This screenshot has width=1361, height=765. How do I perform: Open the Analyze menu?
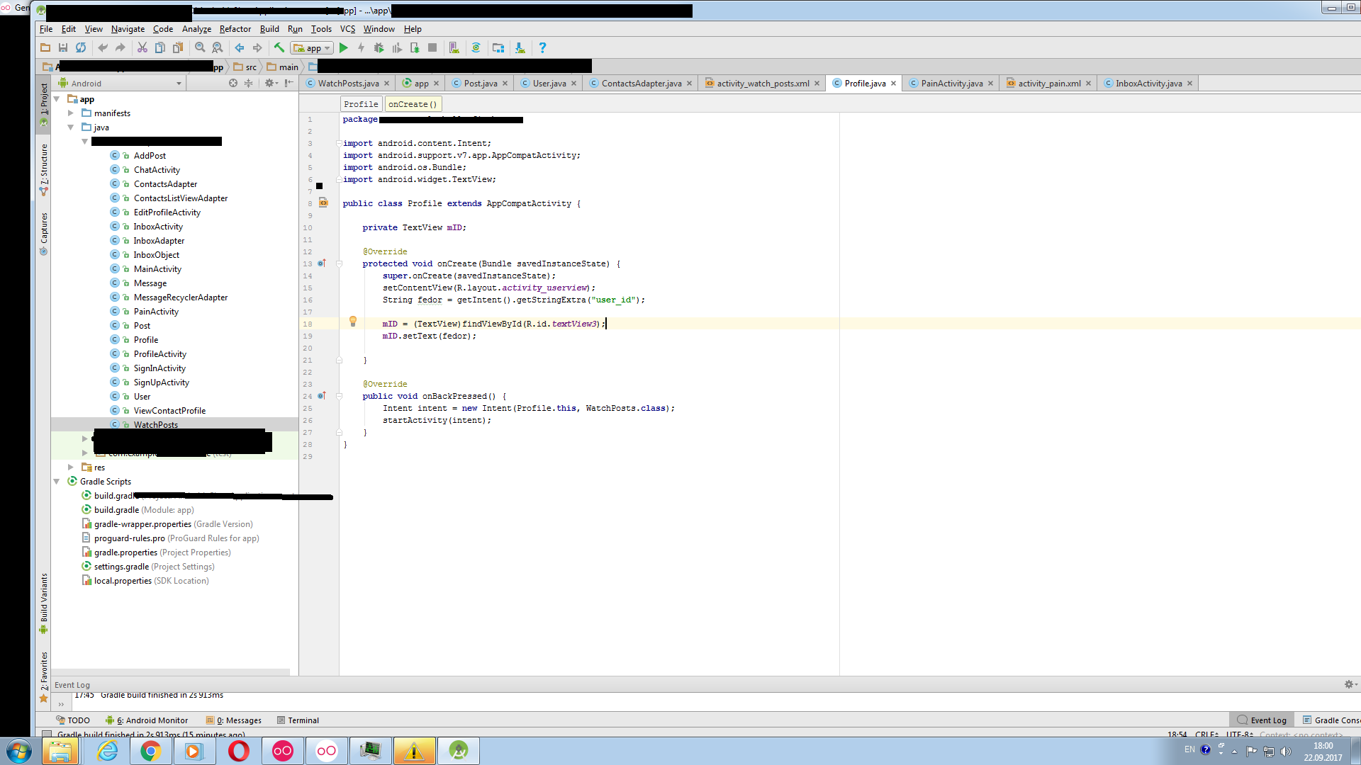pyautogui.click(x=196, y=29)
